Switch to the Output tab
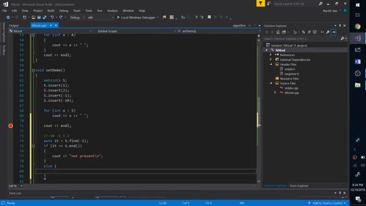The width and height of the screenshot is (366, 206). (14, 25)
